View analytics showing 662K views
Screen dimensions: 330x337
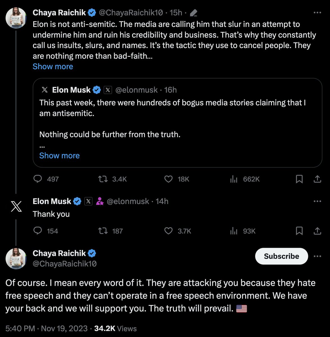pyautogui.click(x=234, y=179)
